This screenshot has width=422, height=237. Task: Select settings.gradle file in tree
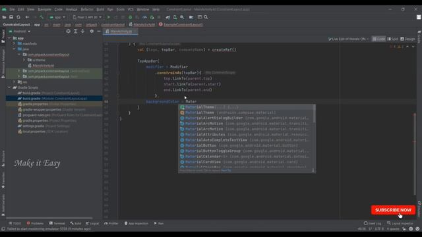pyautogui.click(x=44, y=126)
